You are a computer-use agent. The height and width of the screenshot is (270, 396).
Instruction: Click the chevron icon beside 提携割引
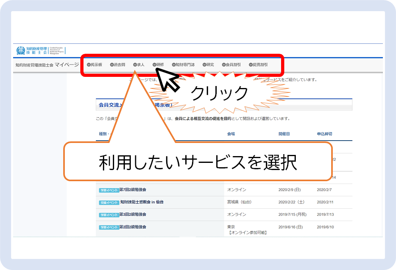click(x=250, y=65)
